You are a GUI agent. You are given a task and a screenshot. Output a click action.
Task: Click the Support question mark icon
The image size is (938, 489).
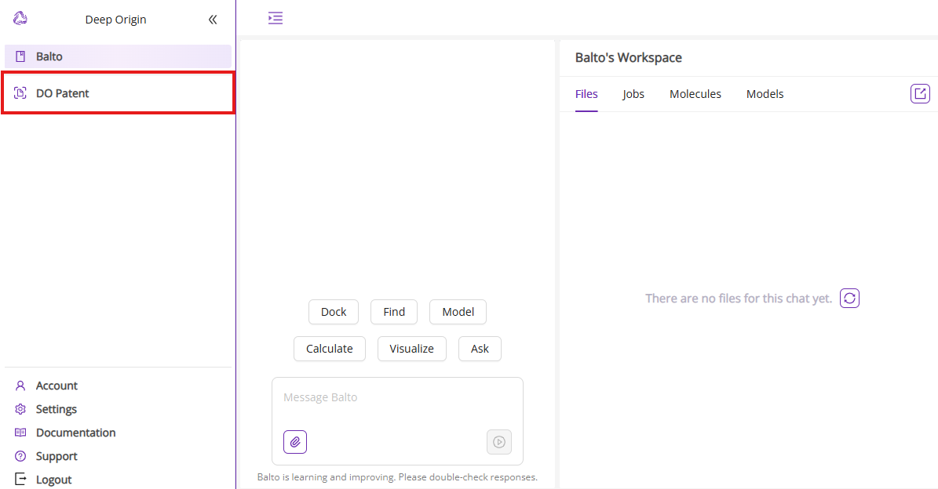[20, 456]
